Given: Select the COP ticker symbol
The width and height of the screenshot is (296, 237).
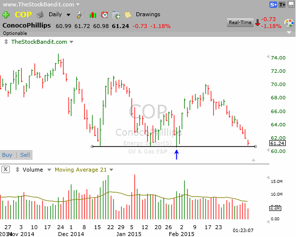Looking at the screenshot, I should [x=23, y=15].
